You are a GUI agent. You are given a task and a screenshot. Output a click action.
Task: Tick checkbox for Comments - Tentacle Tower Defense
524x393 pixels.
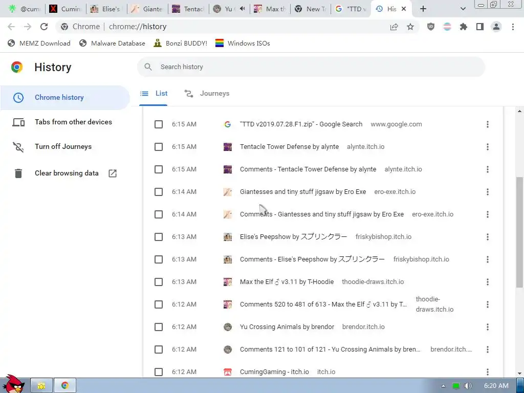point(159,169)
